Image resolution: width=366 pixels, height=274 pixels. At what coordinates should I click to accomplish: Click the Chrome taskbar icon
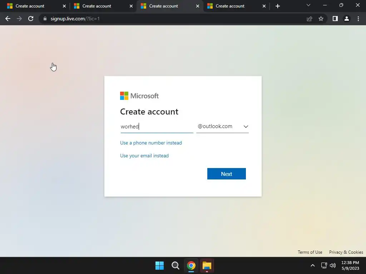pyautogui.click(x=191, y=265)
